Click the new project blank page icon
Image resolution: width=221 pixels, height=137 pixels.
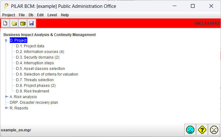[x=5, y=23]
